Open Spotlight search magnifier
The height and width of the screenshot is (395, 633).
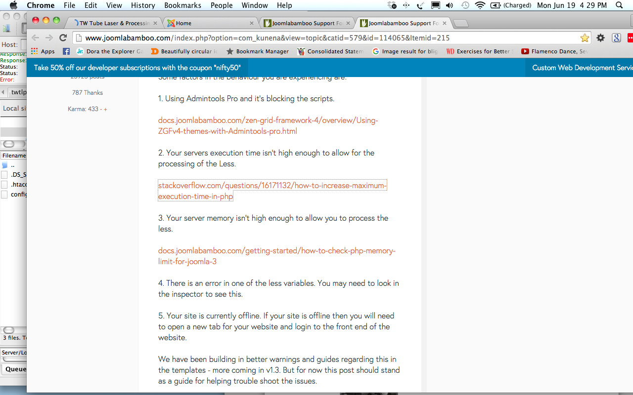619,5
